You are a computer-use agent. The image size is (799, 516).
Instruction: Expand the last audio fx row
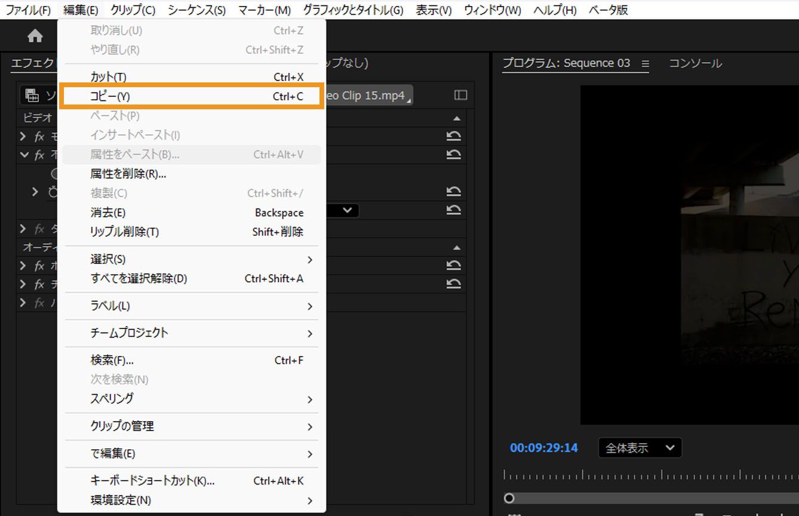coord(23,303)
